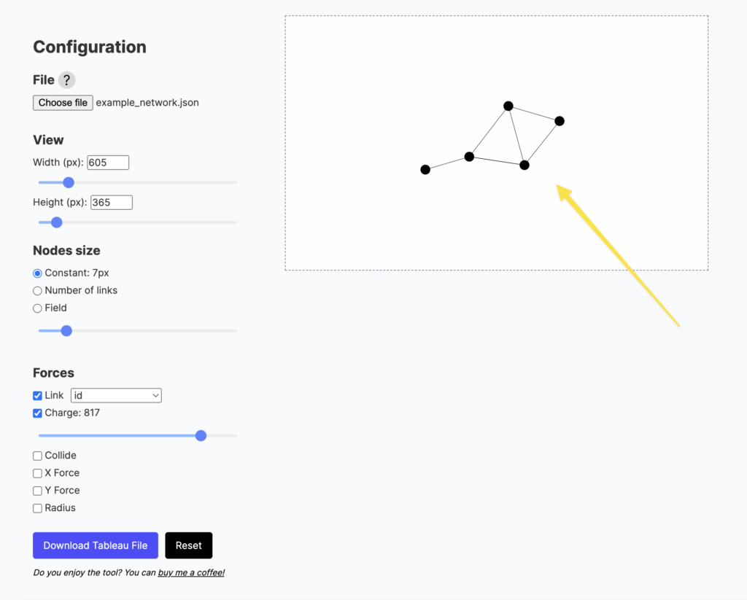This screenshot has width=747, height=600.
Task: Enable the X Force checkbox
Action: tap(38, 473)
